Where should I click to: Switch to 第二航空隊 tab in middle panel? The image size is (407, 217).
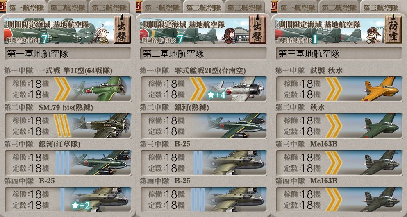click(203, 7)
